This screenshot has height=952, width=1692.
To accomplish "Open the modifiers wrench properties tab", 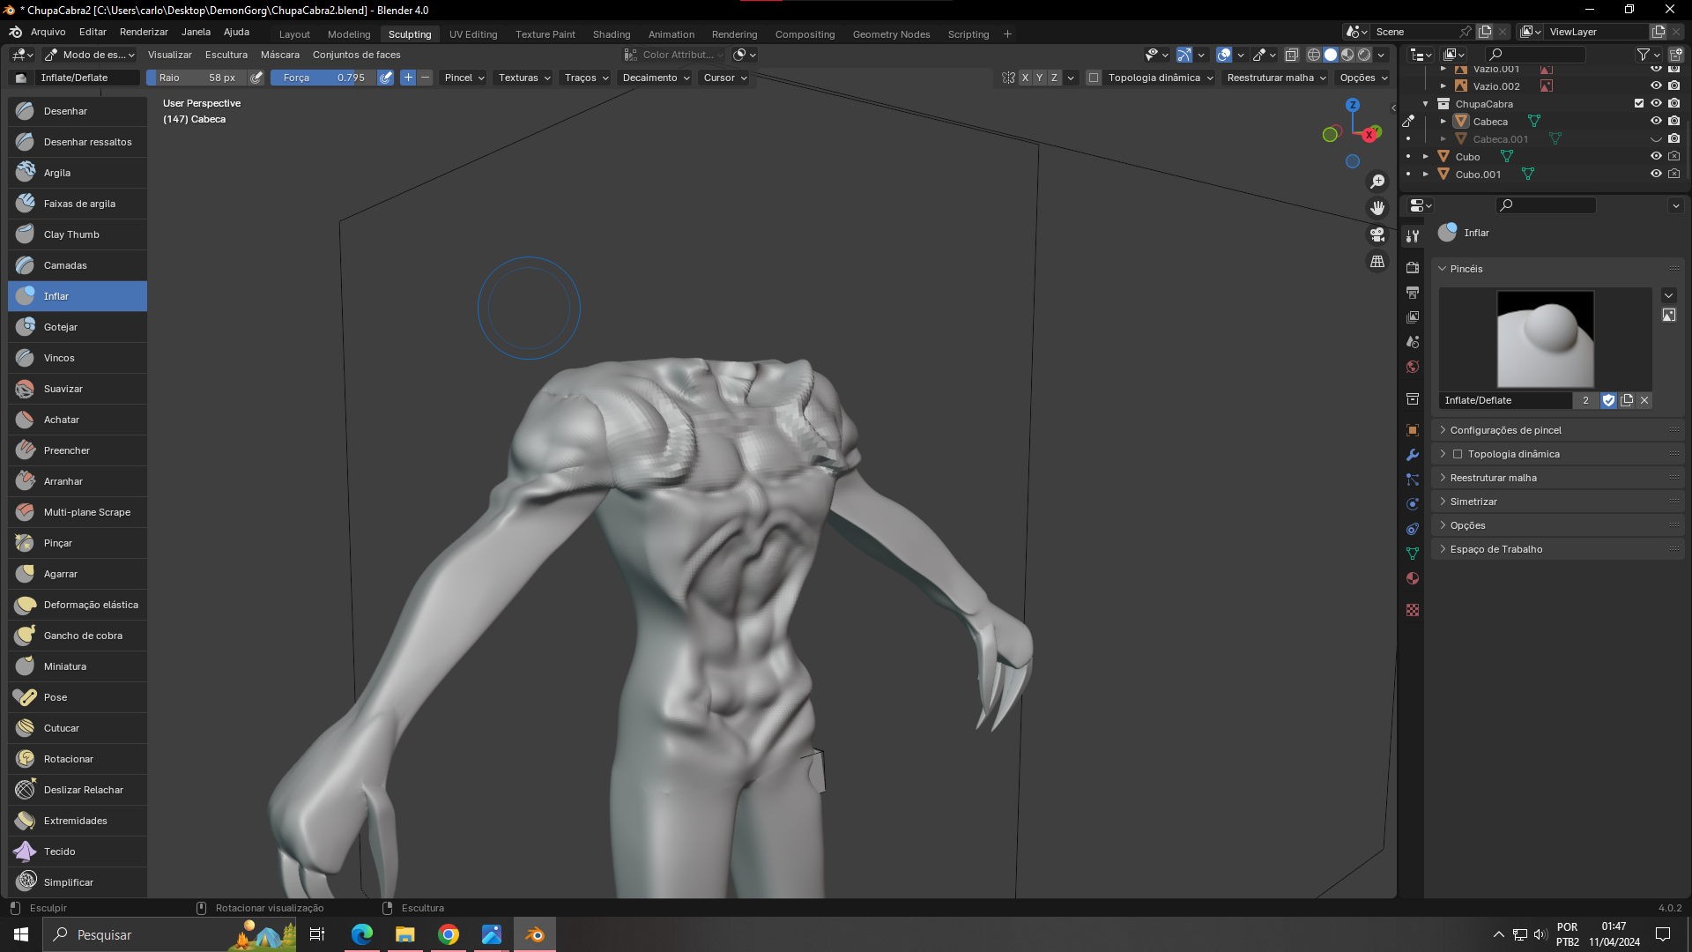I will [1413, 455].
